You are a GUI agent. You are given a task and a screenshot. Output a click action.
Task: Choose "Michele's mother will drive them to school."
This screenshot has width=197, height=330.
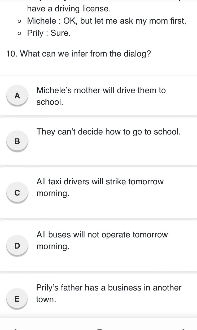tap(101, 96)
